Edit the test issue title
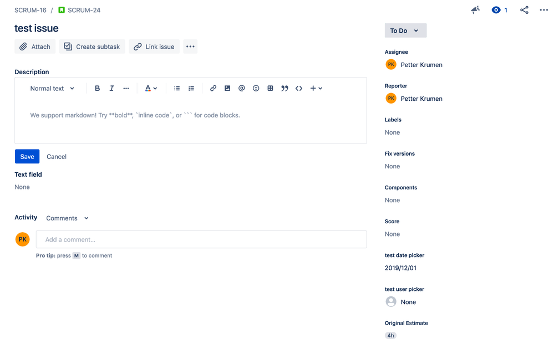The height and width of the screenshot is (344, 554). (37, 28)
